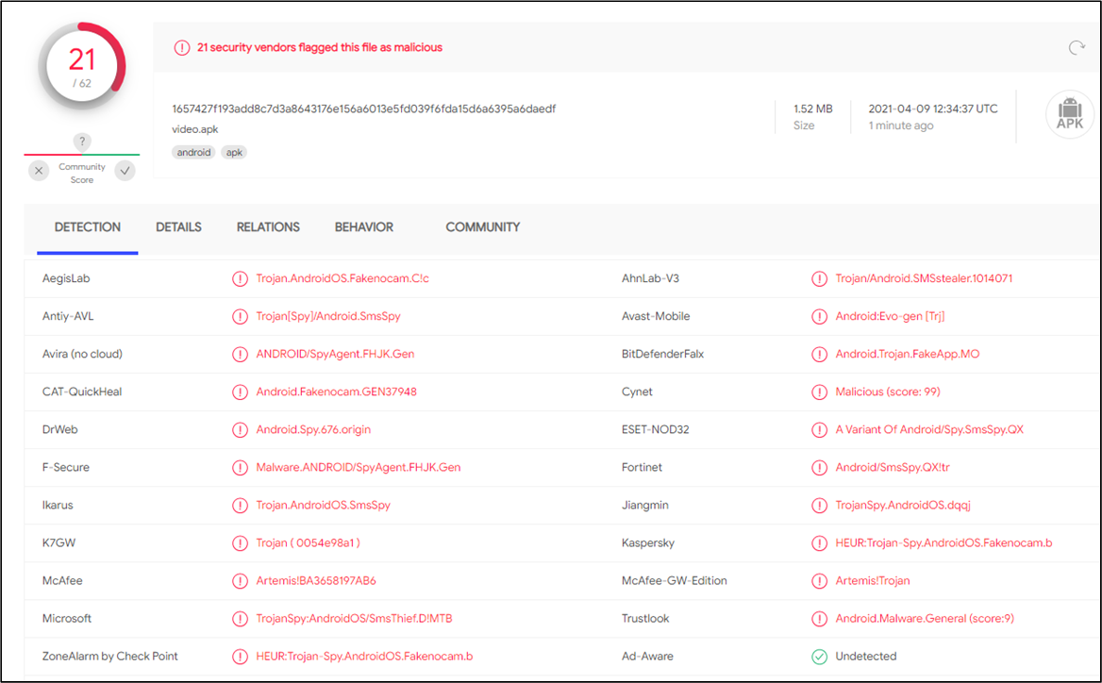Click the APK file type icon

1070,114
